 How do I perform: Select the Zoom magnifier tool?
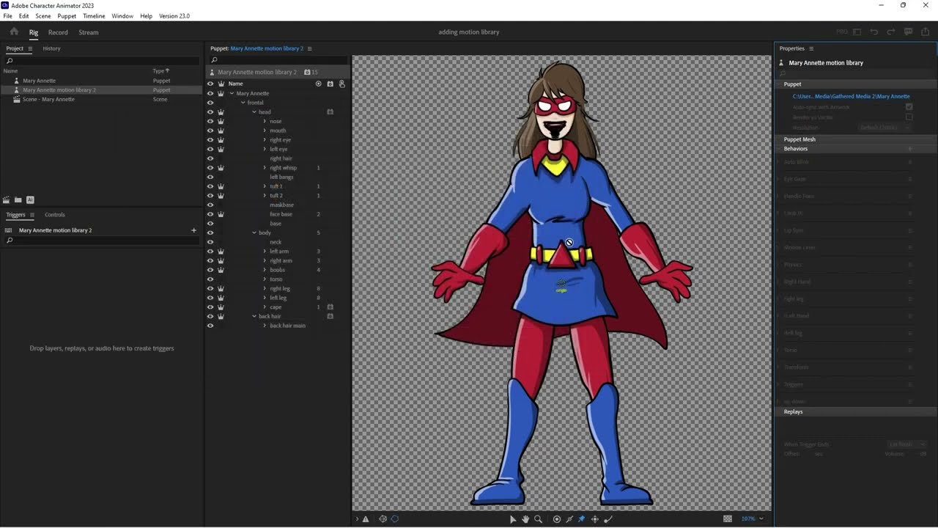[x=538, y=518]
